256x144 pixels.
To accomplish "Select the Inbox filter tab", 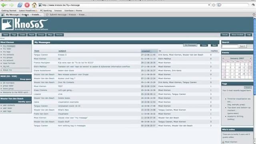I will pyautogui.click(x=204, y=45).
